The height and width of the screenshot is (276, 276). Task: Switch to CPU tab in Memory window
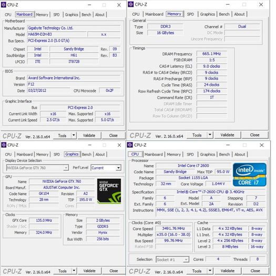click(x=136, y=14)
